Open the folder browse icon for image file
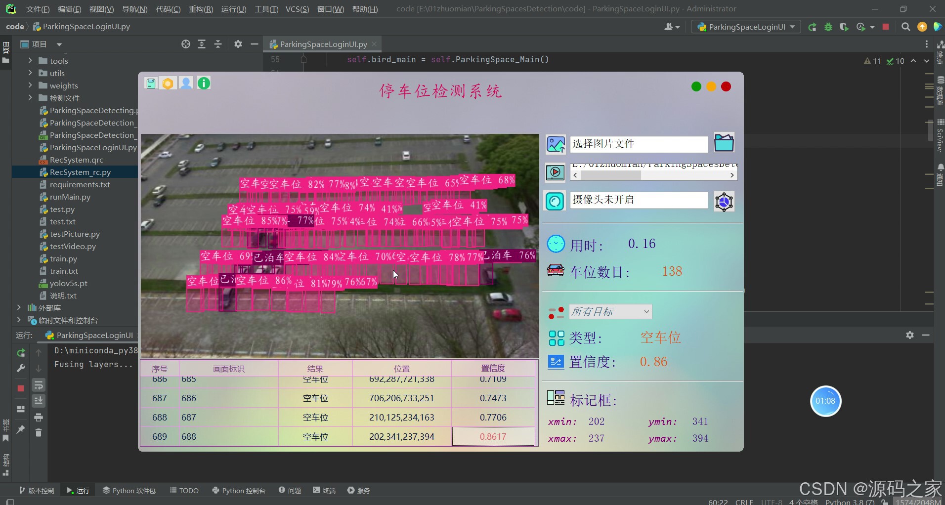This screenshot has width=945, height=505. coord(724,143)
